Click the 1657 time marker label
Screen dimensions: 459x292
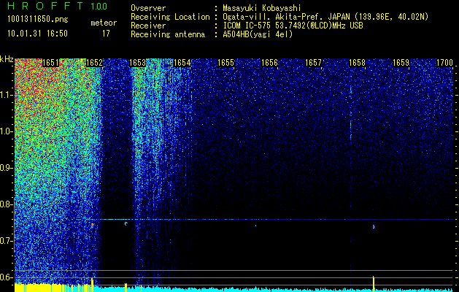point(313,63)
